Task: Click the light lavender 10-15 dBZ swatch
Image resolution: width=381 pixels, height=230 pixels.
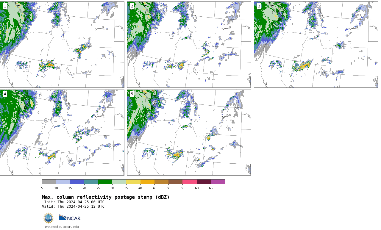Action: point(63,182)
